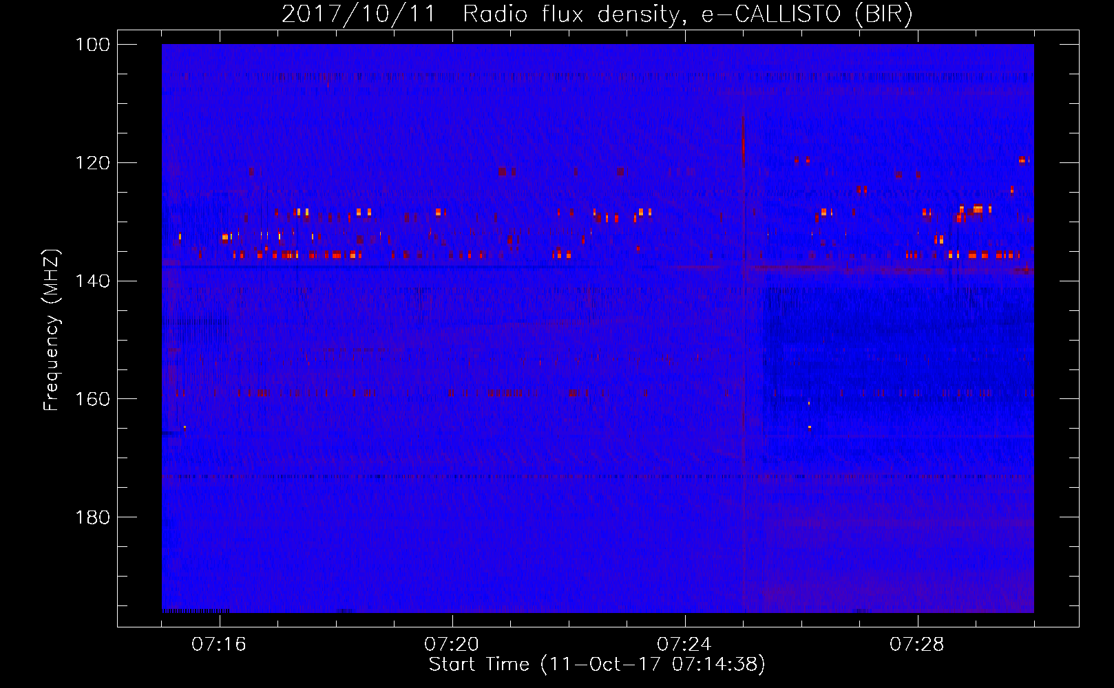Viewport: 1114px width, 688px height.
Task: Click the 120 frequency tick label
Action: coord(92,163)
